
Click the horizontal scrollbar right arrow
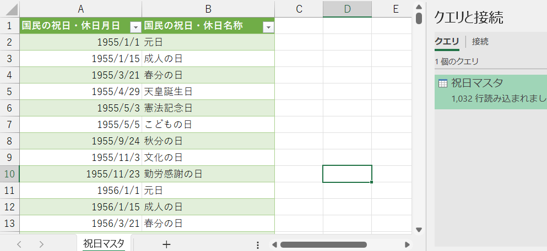407,244
